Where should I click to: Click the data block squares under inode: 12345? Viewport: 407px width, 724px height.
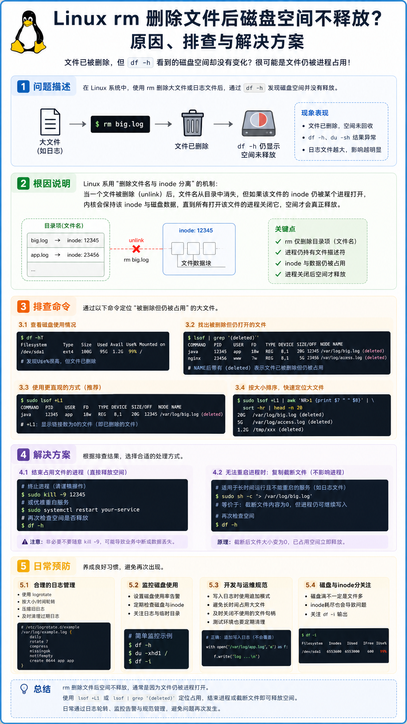point(193,249)
